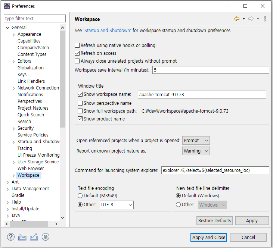Screen dimensions: 273x248
Task: Expand the Startup and Shutdown node
Action: click(13, 142)
